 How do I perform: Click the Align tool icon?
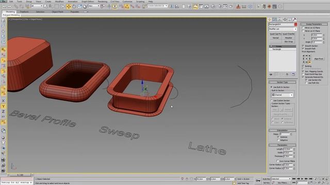pyautogui.click(x=177, y=7)
